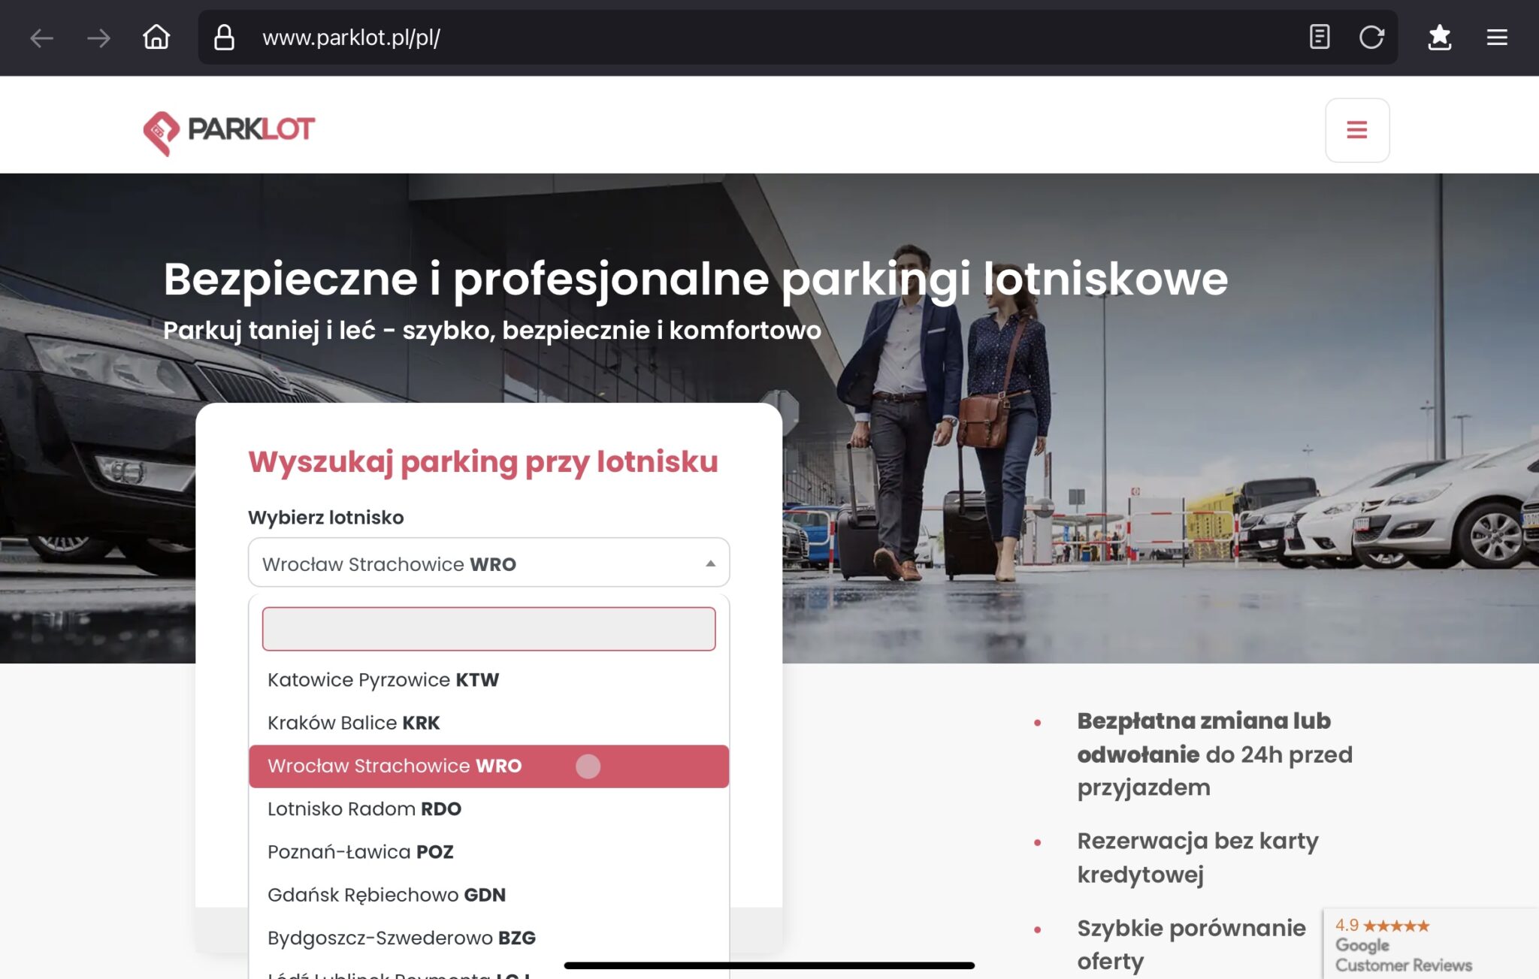Select Katowice Pyrzowice KTW from the list
This screenshot has width=1539, height=979.
coord(488,680)
